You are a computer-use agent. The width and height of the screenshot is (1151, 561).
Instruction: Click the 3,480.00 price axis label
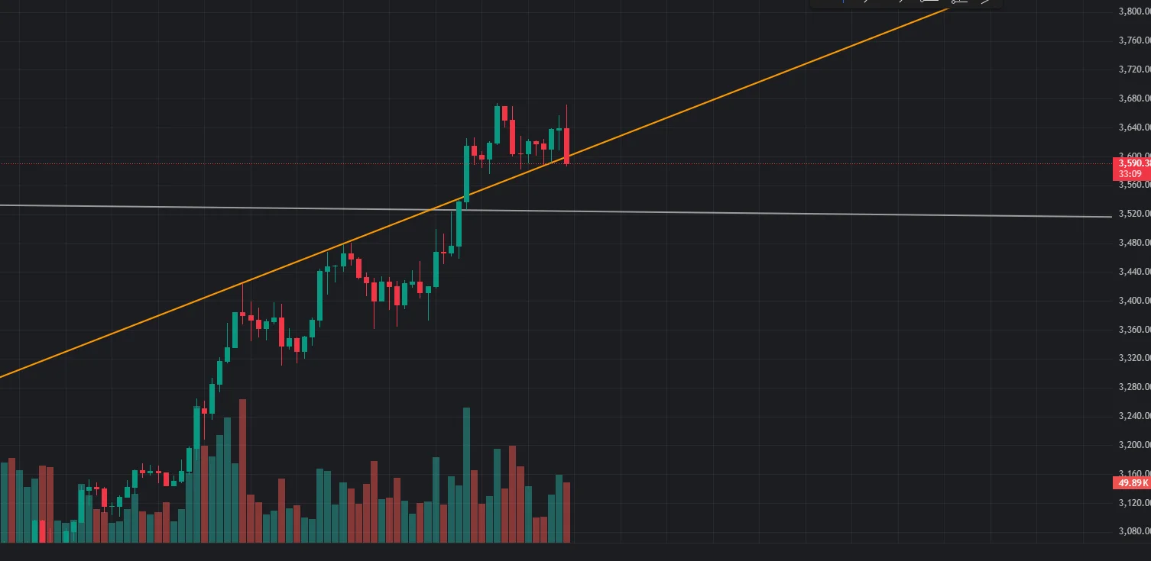pyautogui.click(x=1133, y=243)
